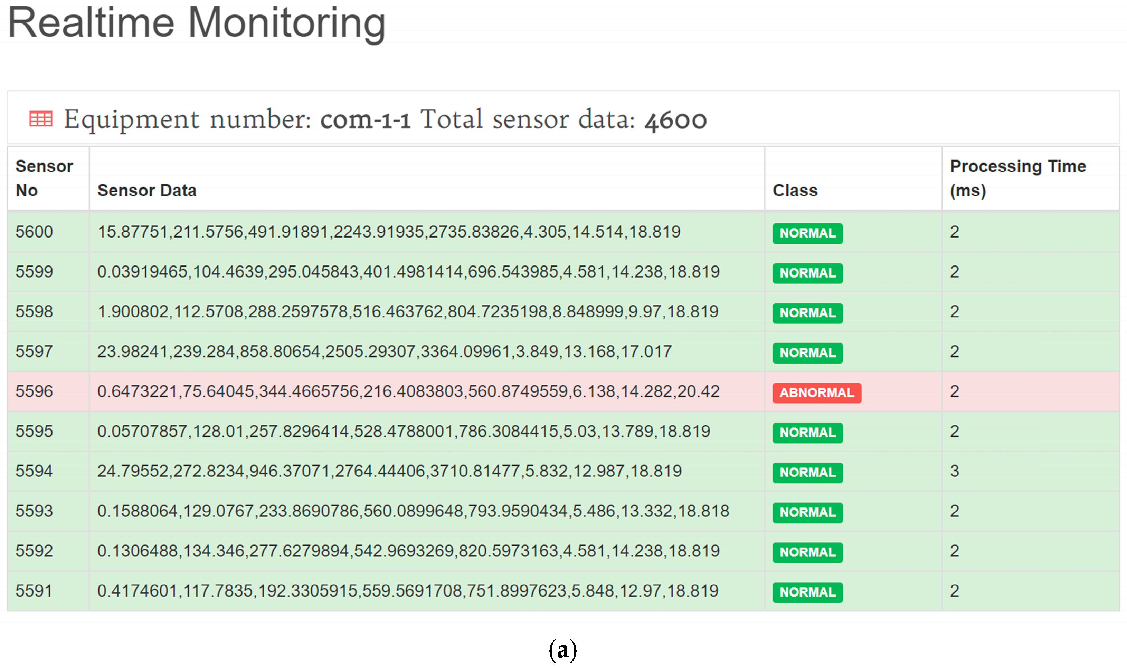Click the red table grid icon
The width and height of the screenshot is (1127, 668).
pyautogui.click(x=40, y=119)
